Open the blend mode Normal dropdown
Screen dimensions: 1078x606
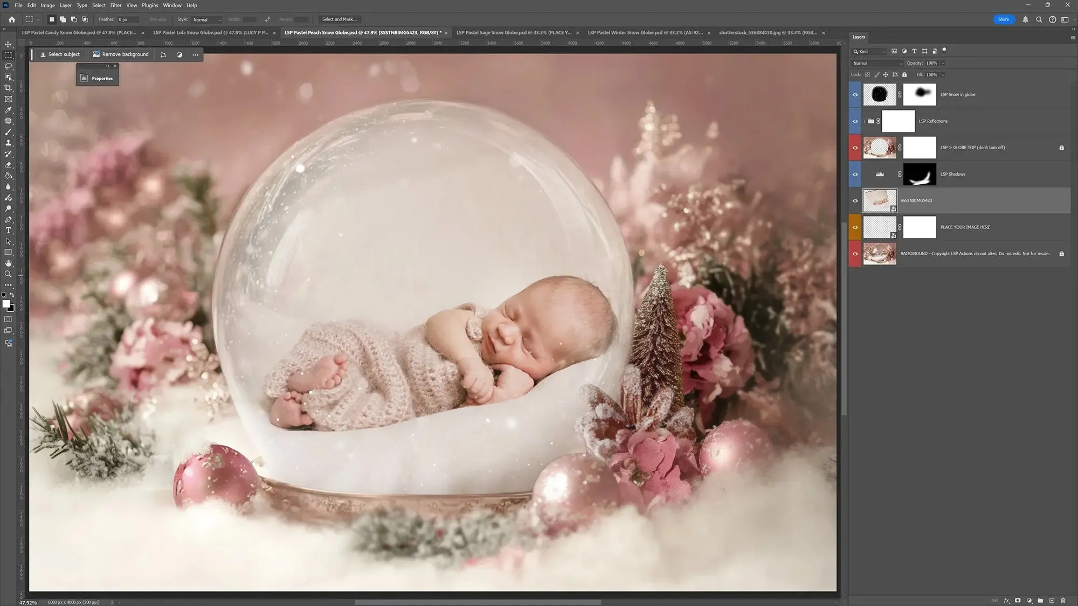pyautogui.click(x=877, y=64)
